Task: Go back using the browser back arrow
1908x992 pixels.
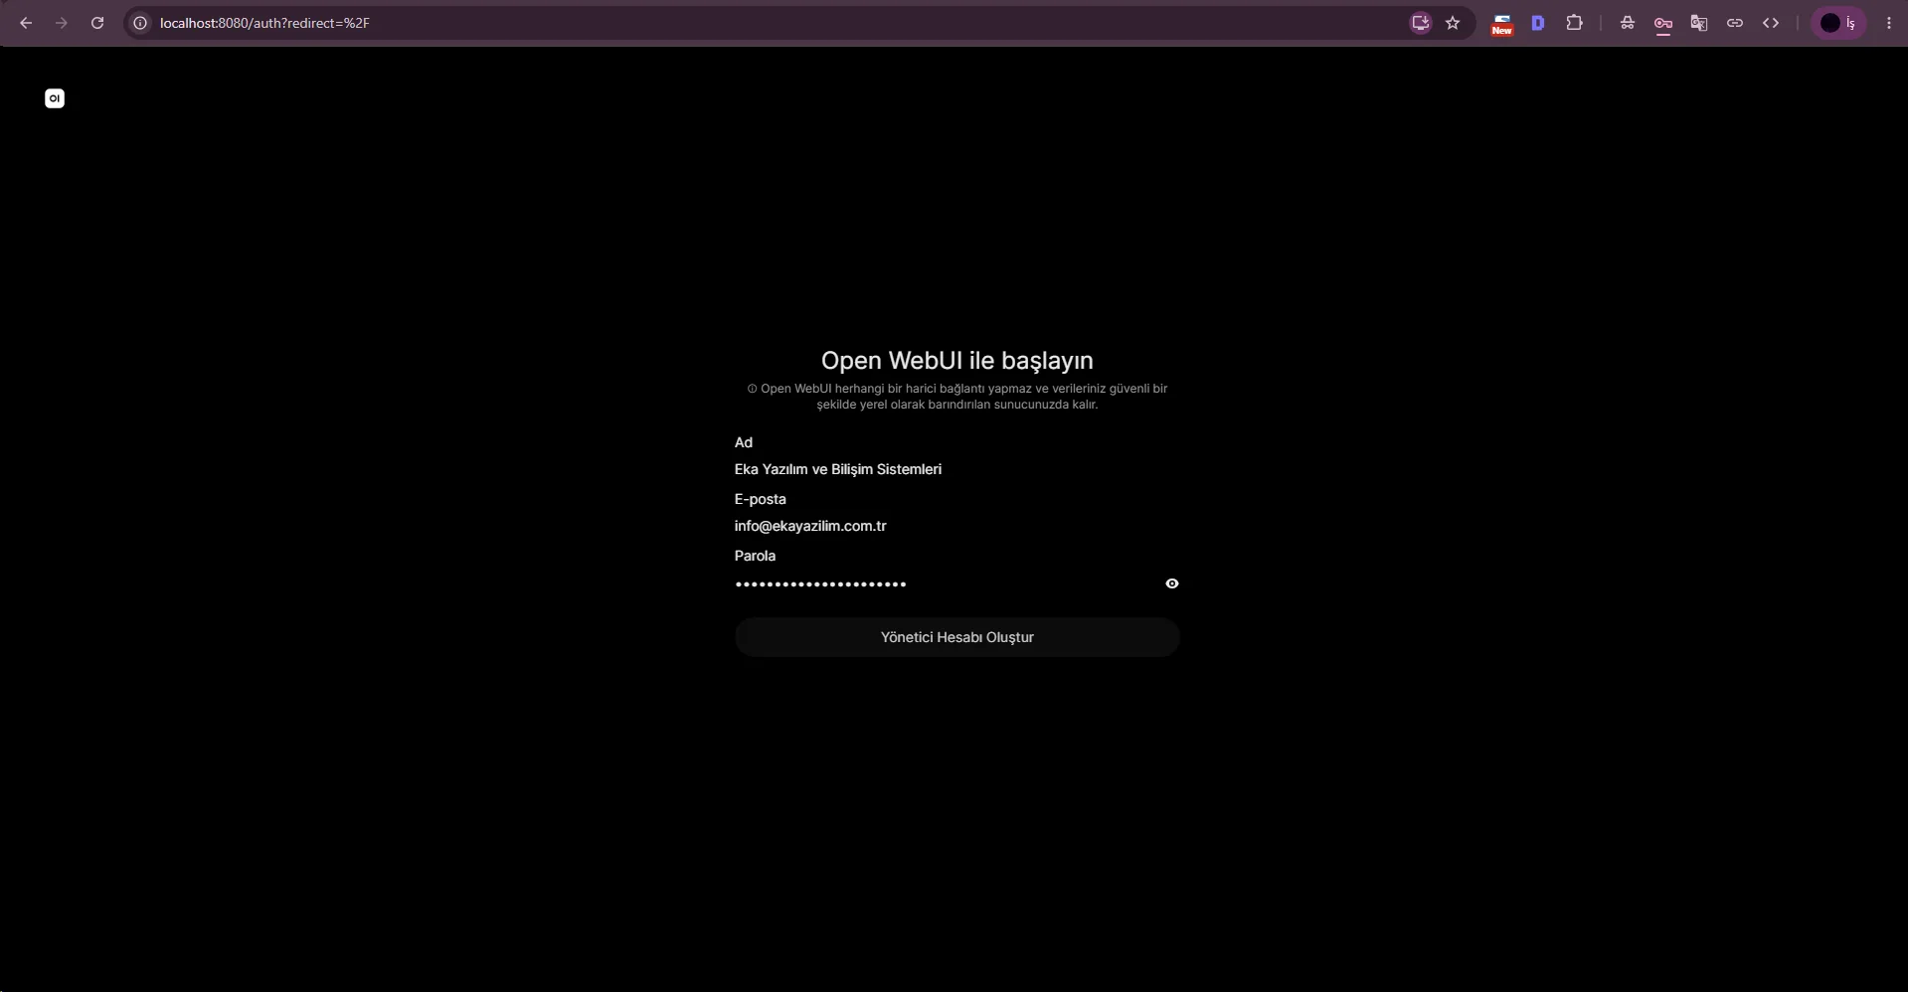Action: [26, 23]
